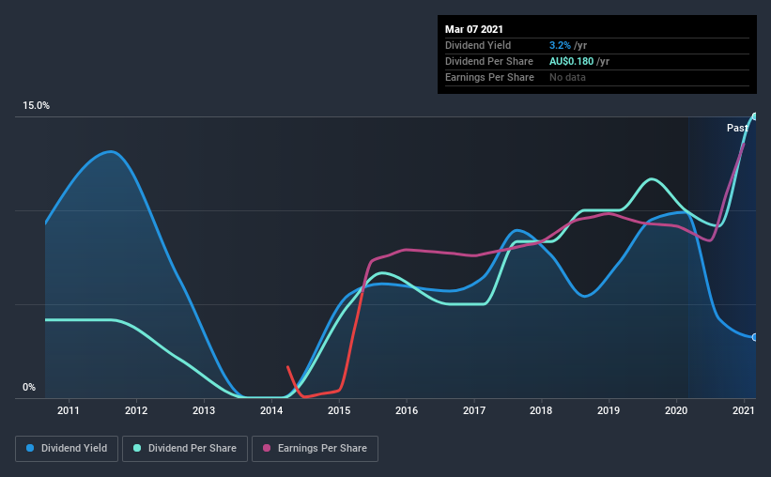
Task: Click the Mar 07 2021 tooltip date
Action: coord(474,29)
